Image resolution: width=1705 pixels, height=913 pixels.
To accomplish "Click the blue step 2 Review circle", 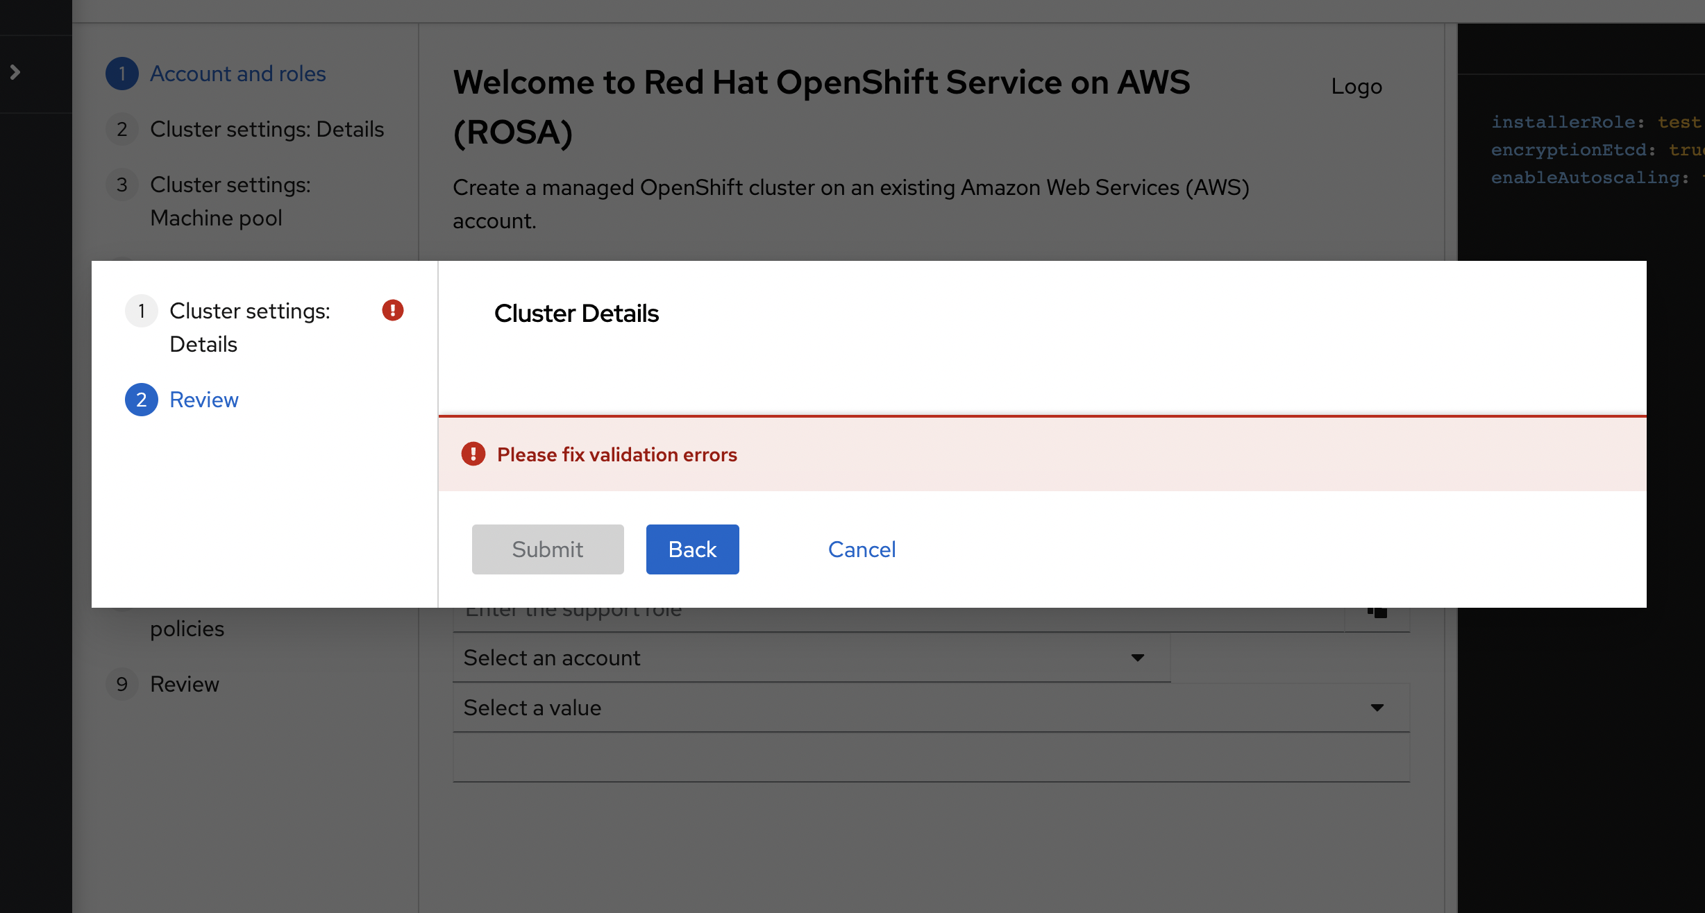I will pos(142,400).
